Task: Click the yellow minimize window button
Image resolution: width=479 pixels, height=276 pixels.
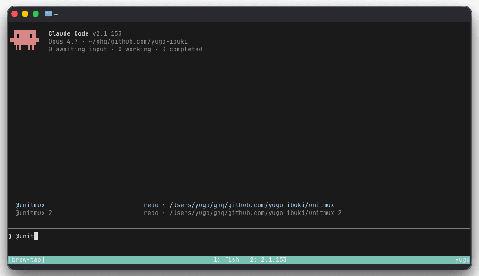Action: coord(25,14)
